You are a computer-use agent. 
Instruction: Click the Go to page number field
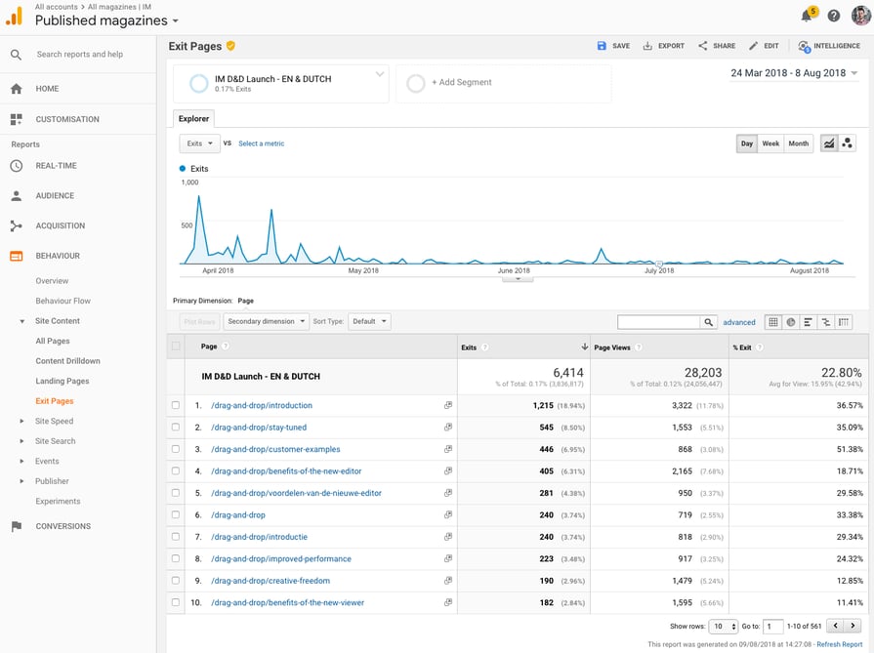pos(773,626)
